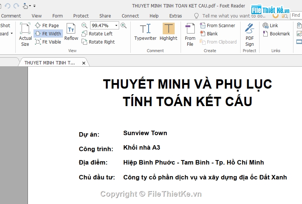This screenshot has height=204, width=302.
Task: Open the Help ribbon tab
Action: [x=154, y=16]
